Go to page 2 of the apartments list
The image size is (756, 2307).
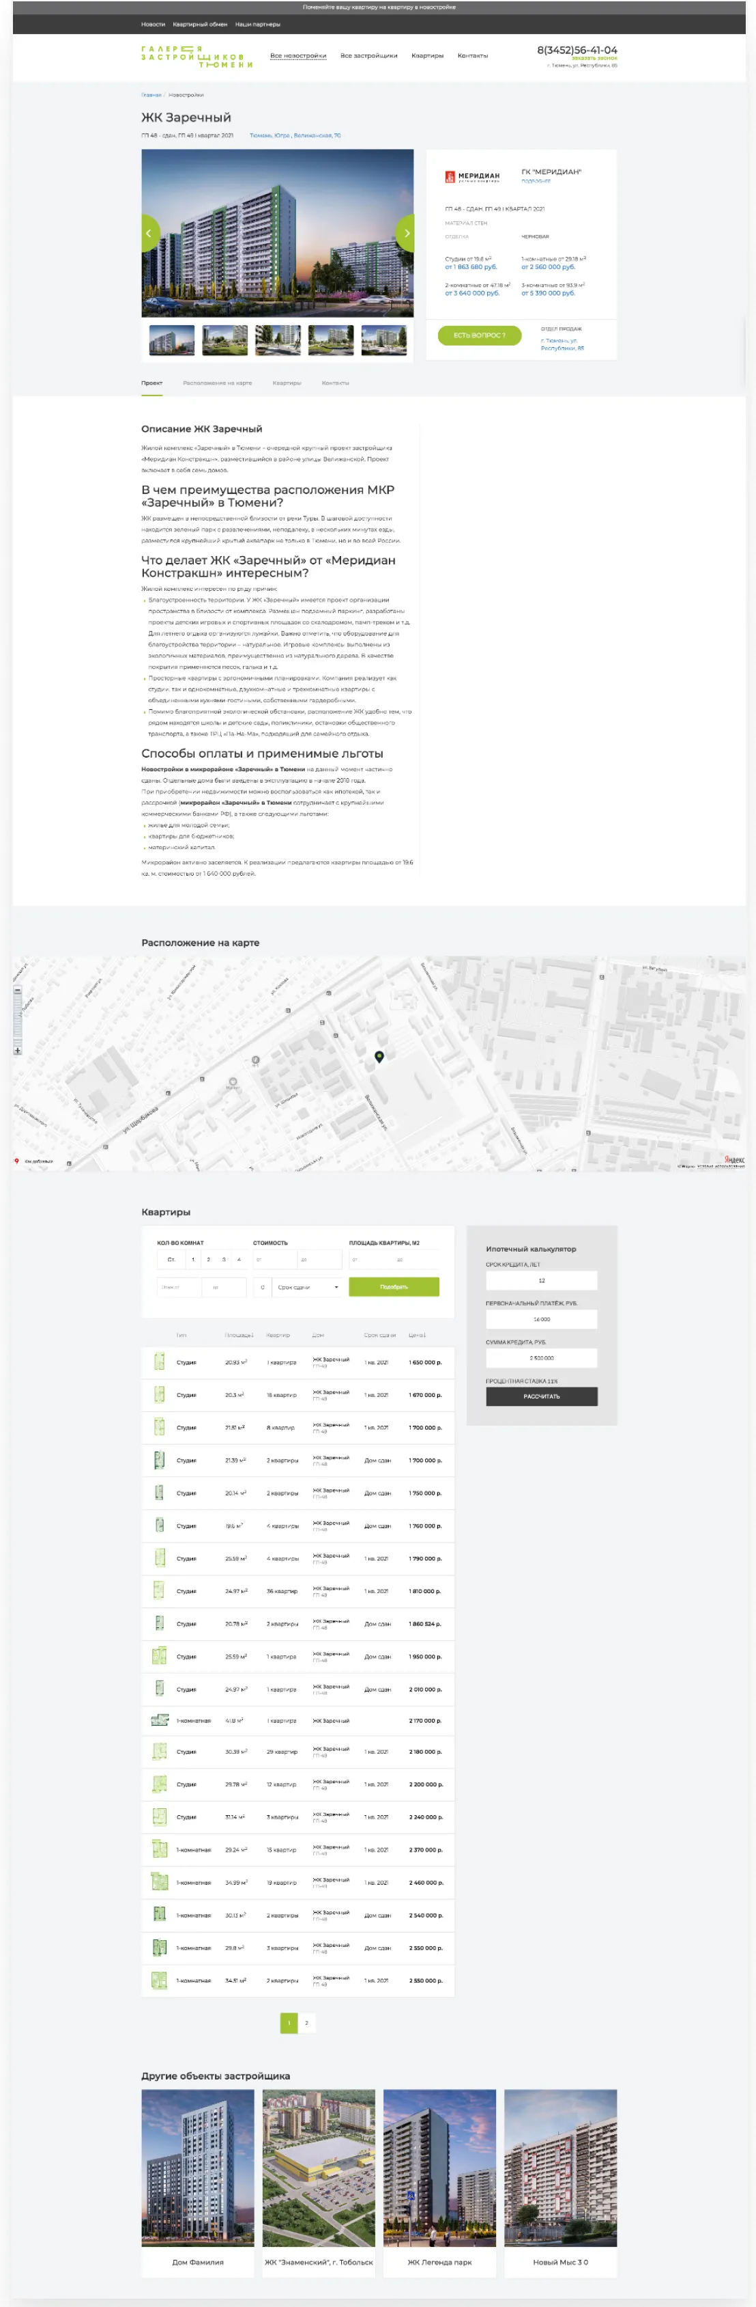[307, 2022]
